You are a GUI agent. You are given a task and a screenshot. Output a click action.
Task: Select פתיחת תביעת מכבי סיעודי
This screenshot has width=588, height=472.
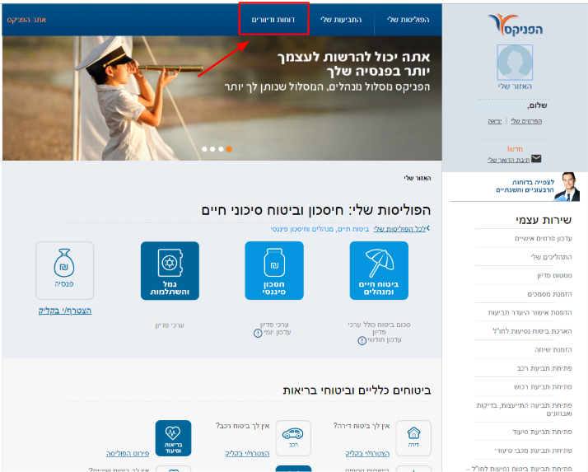(x=534, y=451)
